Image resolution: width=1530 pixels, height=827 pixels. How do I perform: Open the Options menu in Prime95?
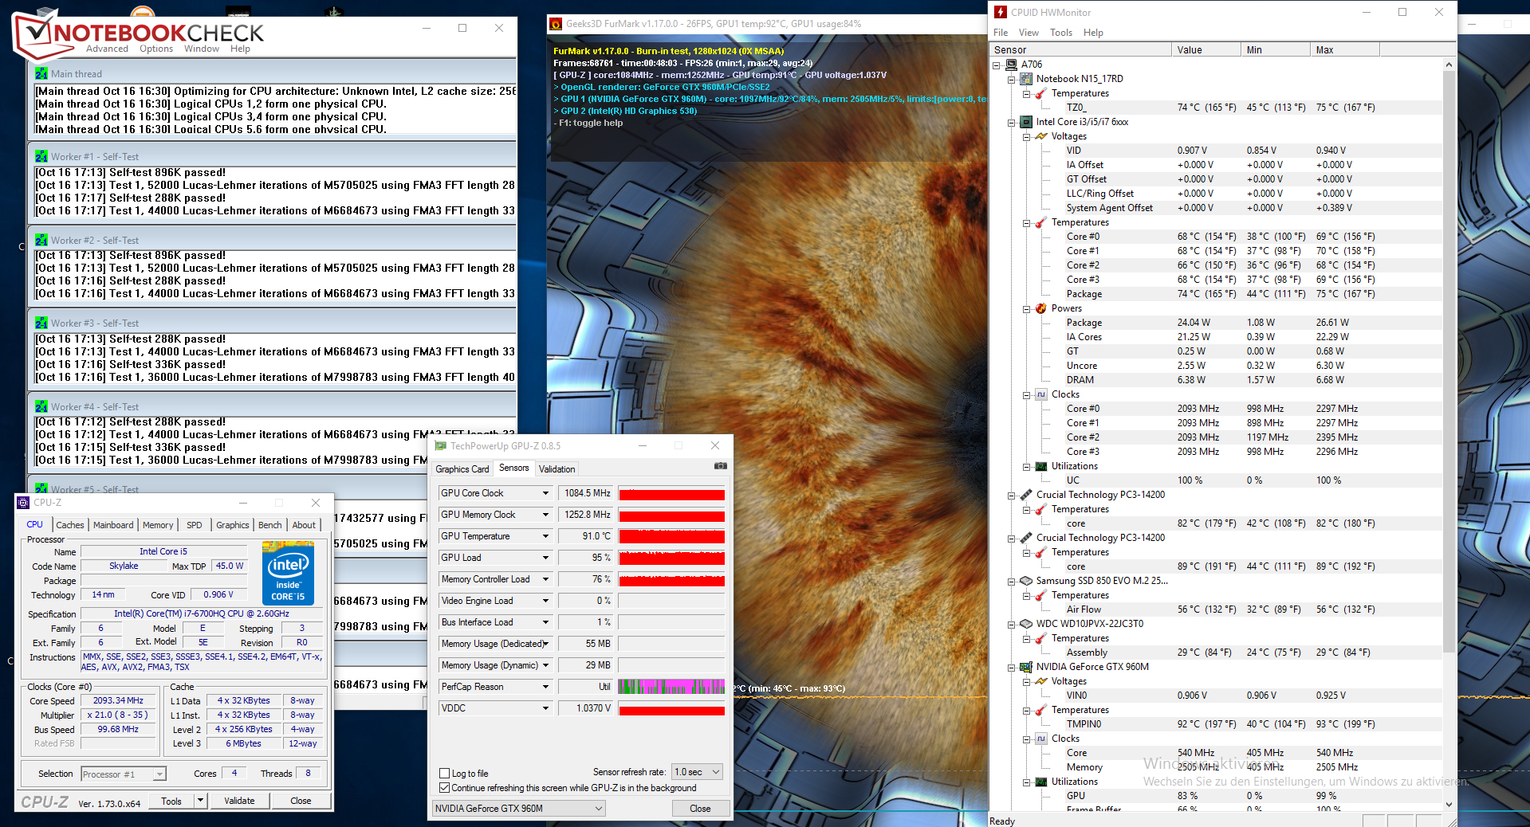pyautogui.click(x=156, y=49)
